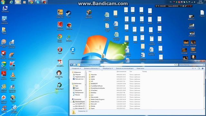The height and width of the screenshot is (116, 206).
Task: Open the Общий доступ dropdown
Action: coord(108,68)
